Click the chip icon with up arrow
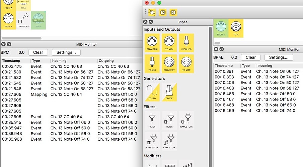This screenshot has width=303, height=167. (x=173, y=13)
